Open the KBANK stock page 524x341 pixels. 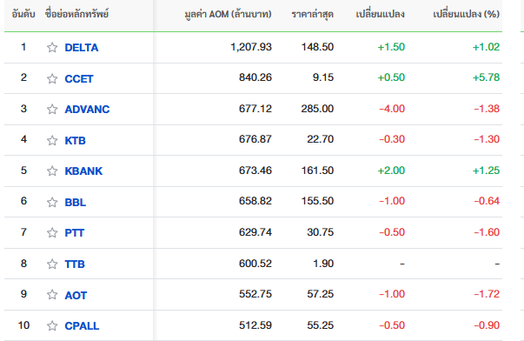coord(83,171)
